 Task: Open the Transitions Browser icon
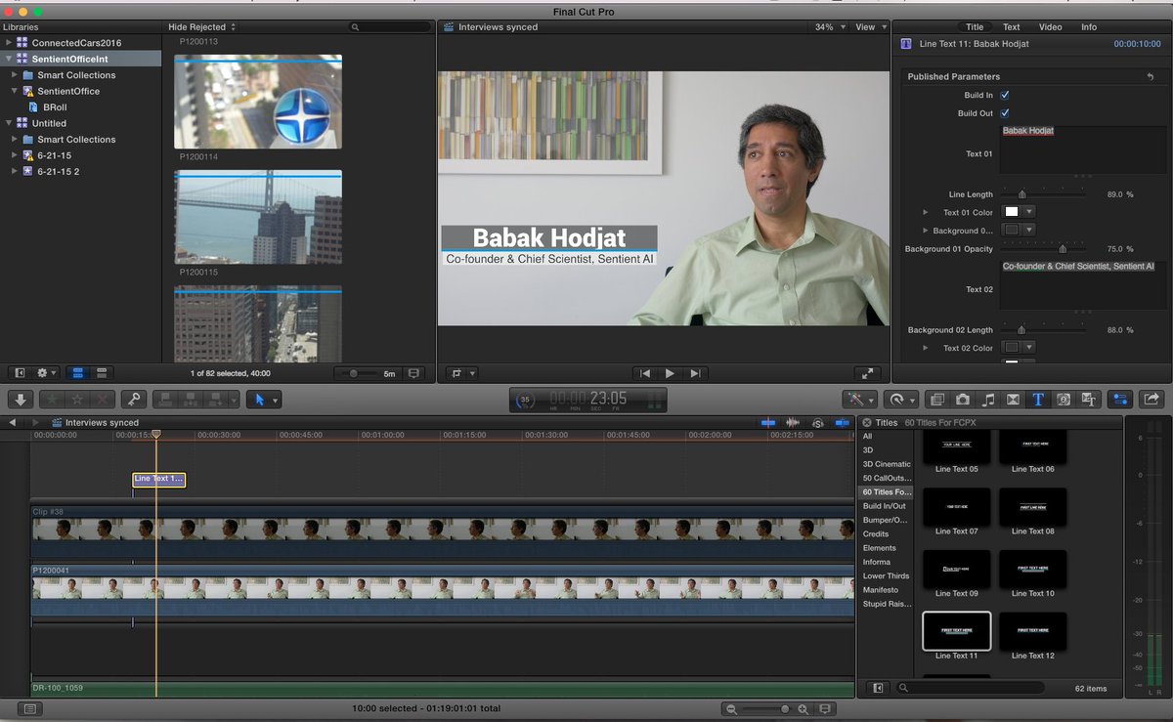pos(1013,400)
